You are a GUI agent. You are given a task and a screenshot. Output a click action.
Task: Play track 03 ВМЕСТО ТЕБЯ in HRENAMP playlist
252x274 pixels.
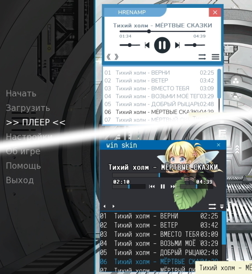pos(159,89)
